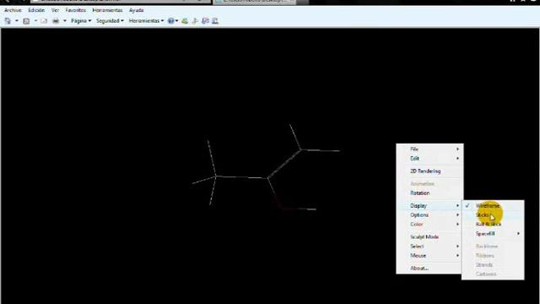
Task: Expand the Edit submenu in context menu
Action: coord(429,159)
